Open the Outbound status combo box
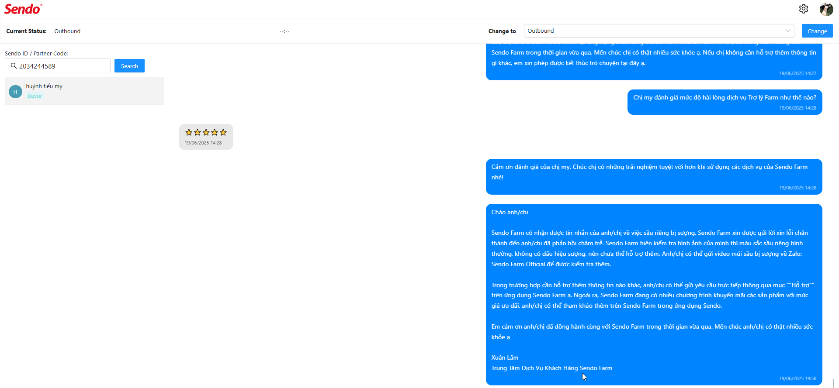 (655, 31)
